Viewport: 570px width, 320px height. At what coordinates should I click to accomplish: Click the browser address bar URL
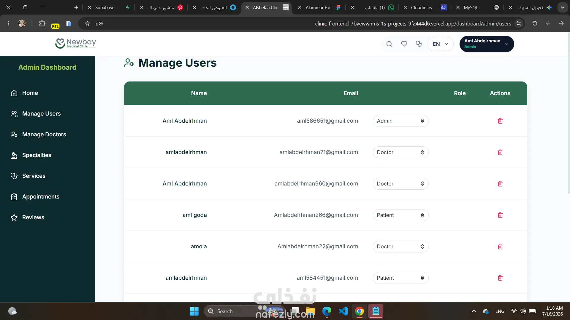413,23
